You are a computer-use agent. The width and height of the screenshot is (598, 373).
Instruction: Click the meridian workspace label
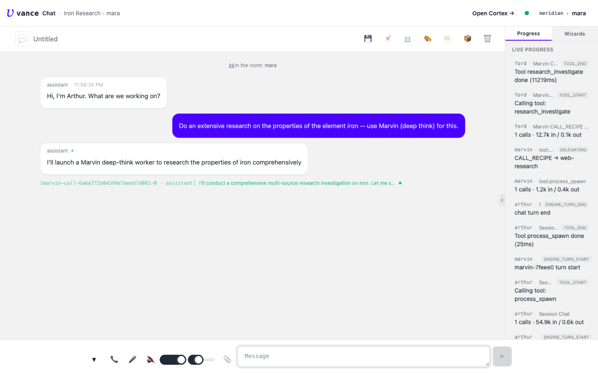pyautogui.click(x=551, y=13)
